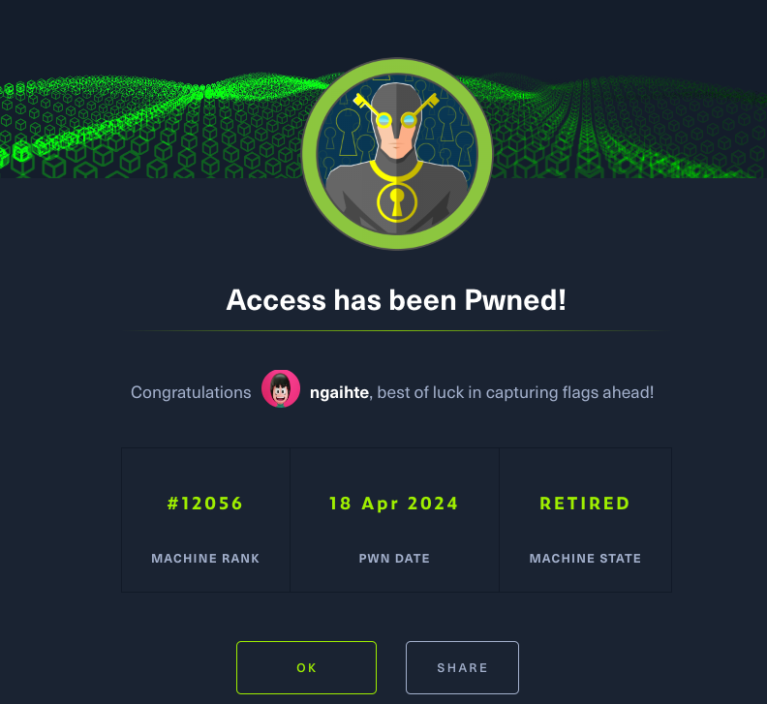Viewport: 767px width, 704px height.
Task: Click the green ring around machine avatar
Action: (310, 154)
